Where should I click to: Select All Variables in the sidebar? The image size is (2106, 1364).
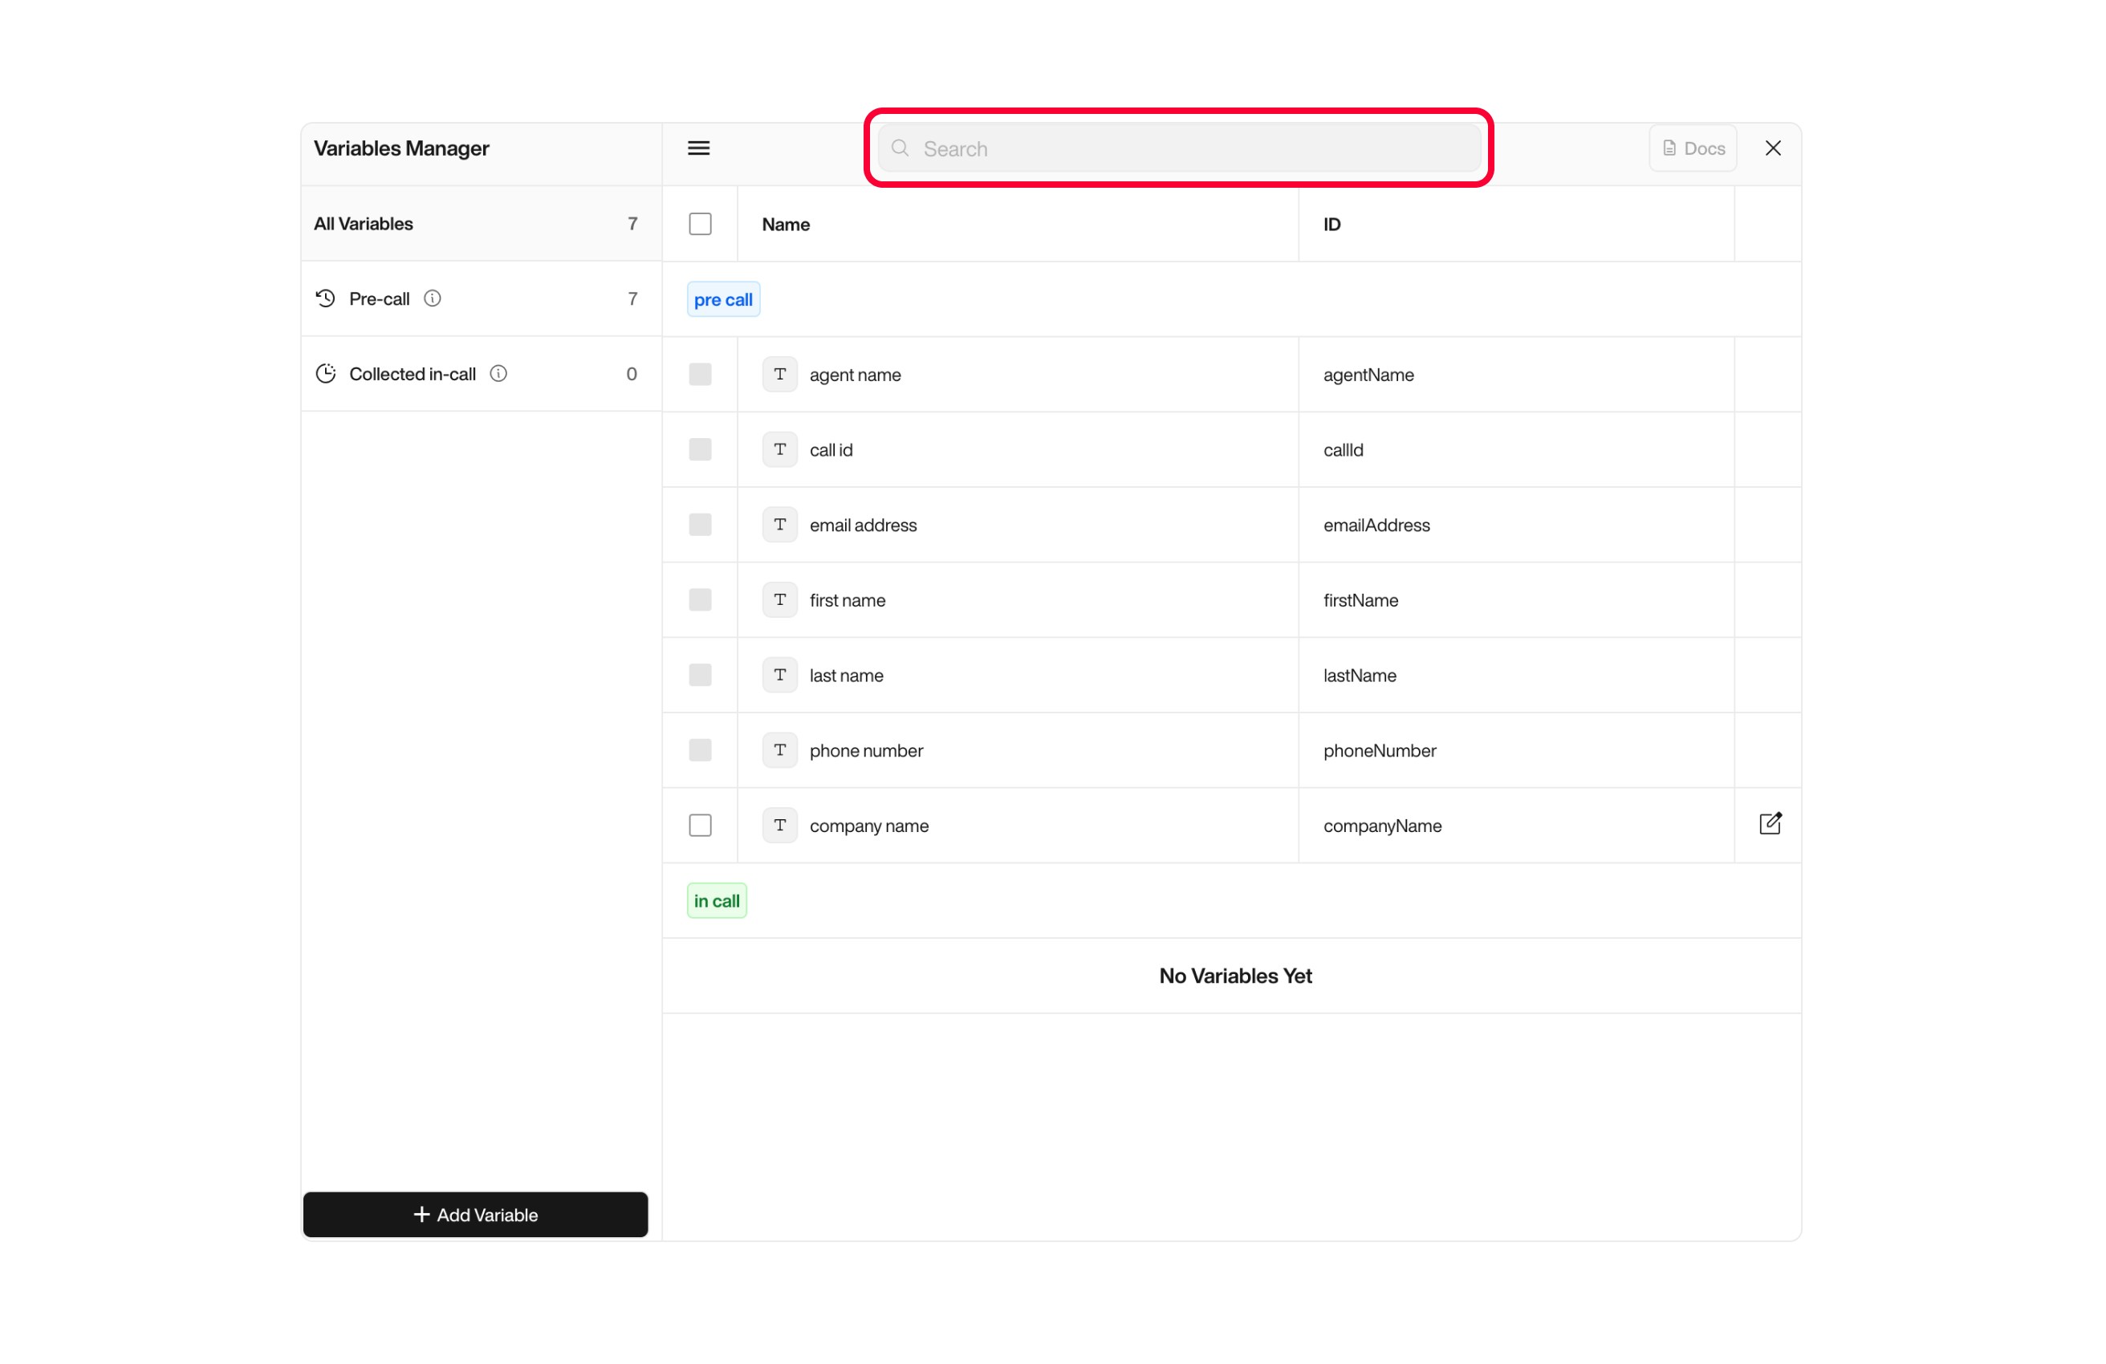363,223
